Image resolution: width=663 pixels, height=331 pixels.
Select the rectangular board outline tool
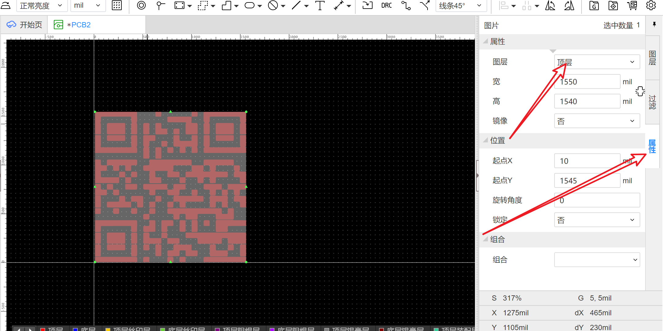click(x=180, y=6)
